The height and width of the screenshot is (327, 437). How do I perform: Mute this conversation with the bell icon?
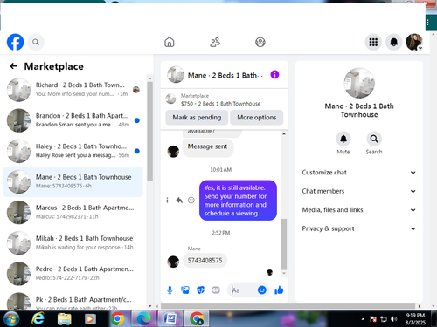(343, 139)
